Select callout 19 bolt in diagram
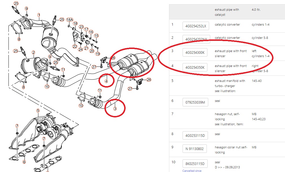Screen dimensions: 285x172 [98, 54]
